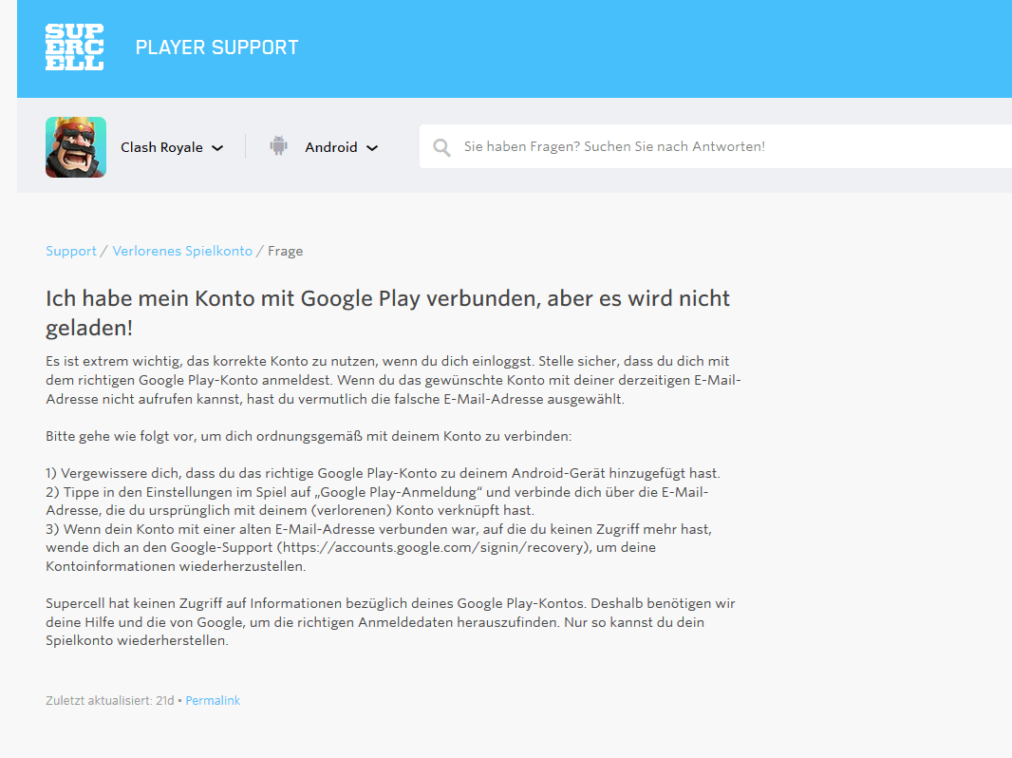Click the Android robot icon
1012x758 pixels.
coord(278,146)
